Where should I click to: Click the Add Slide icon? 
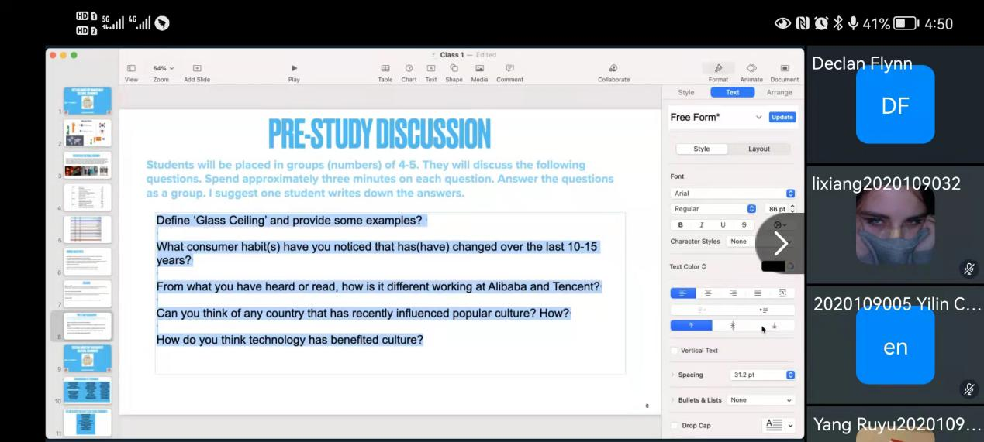click(197, 69)
